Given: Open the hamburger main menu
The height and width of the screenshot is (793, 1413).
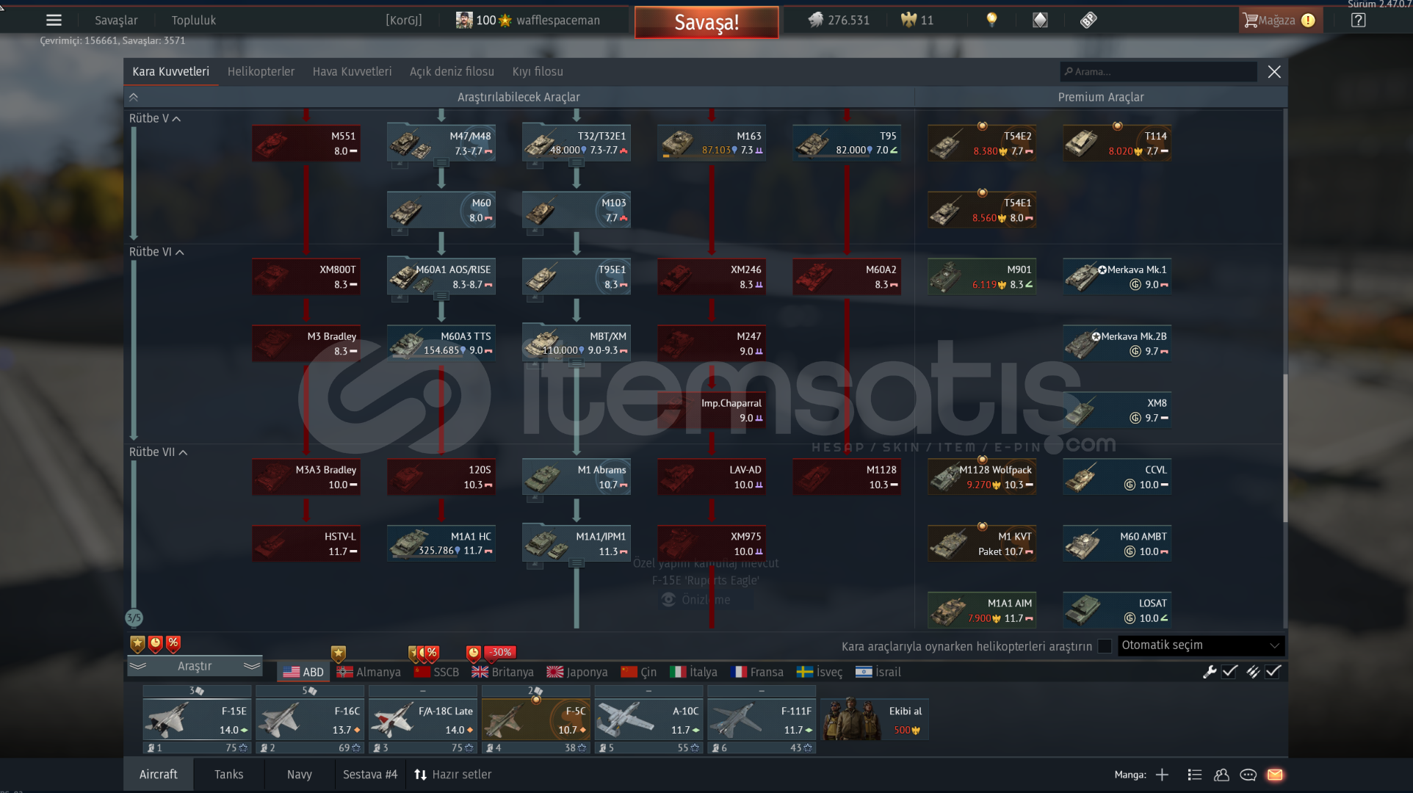Looking at the screenshot, I should tap(54, 21).
